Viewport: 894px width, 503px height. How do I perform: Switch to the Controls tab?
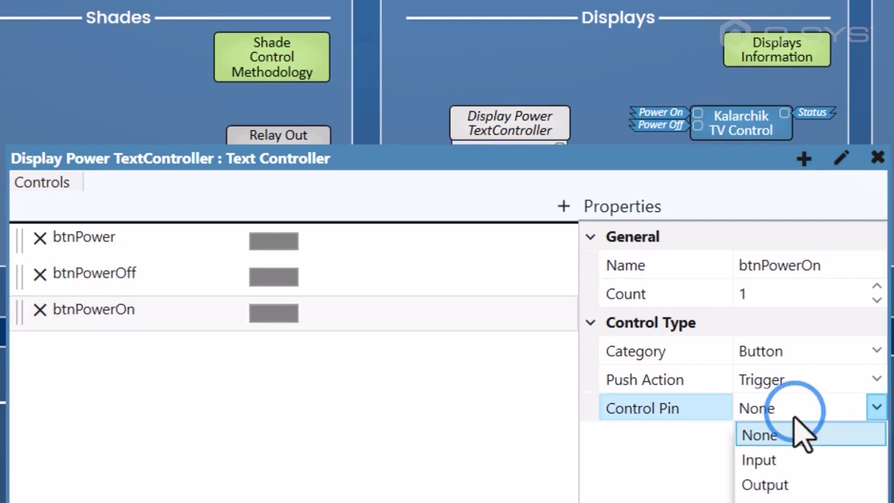[x=41, y=182]
